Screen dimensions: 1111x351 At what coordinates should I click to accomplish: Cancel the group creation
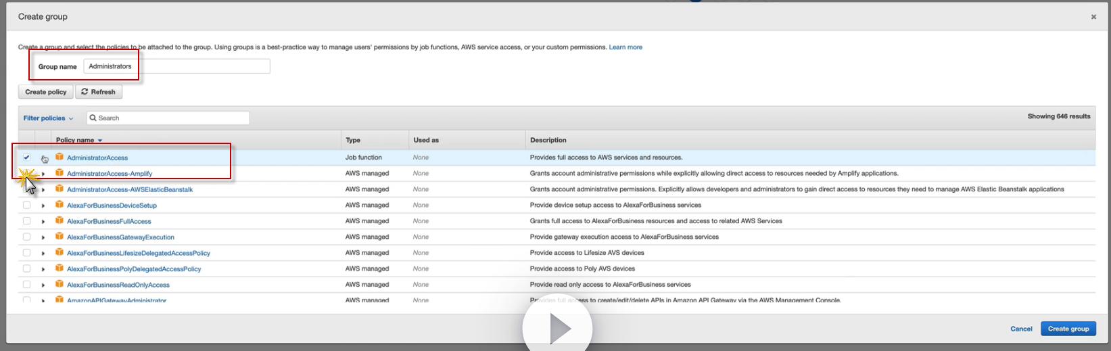(x=1021, y=329)
